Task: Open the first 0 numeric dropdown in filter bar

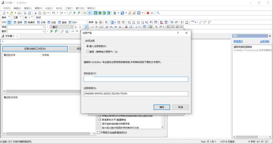Action: (172, 27)
